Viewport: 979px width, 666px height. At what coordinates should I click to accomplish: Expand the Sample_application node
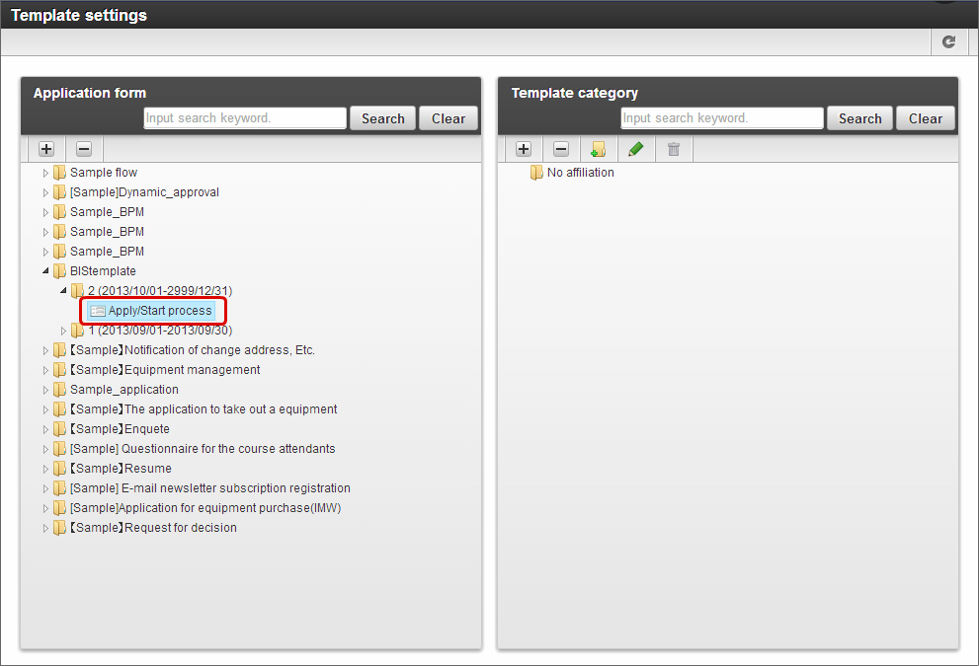45,390
